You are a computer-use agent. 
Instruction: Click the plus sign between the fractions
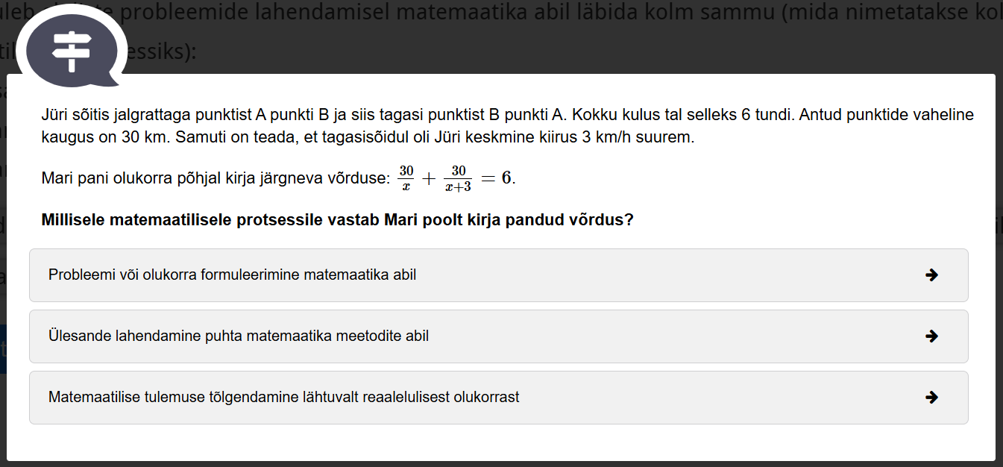click(429, 179)
